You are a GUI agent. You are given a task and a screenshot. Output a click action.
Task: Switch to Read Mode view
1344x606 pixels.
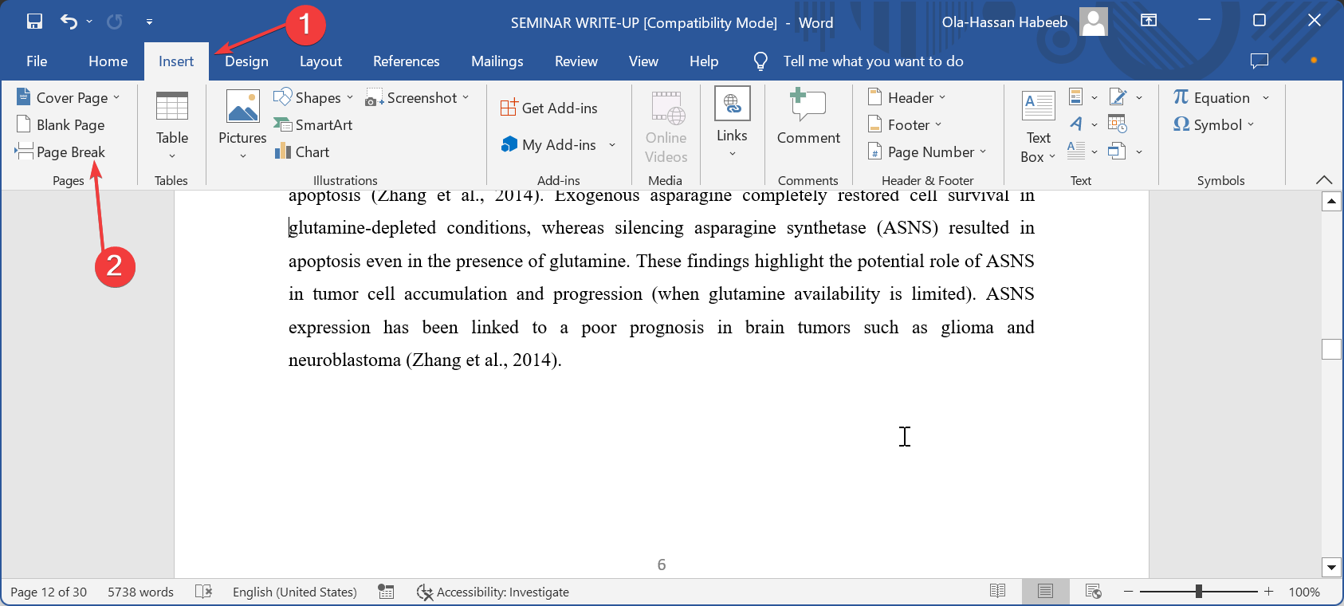997,591
